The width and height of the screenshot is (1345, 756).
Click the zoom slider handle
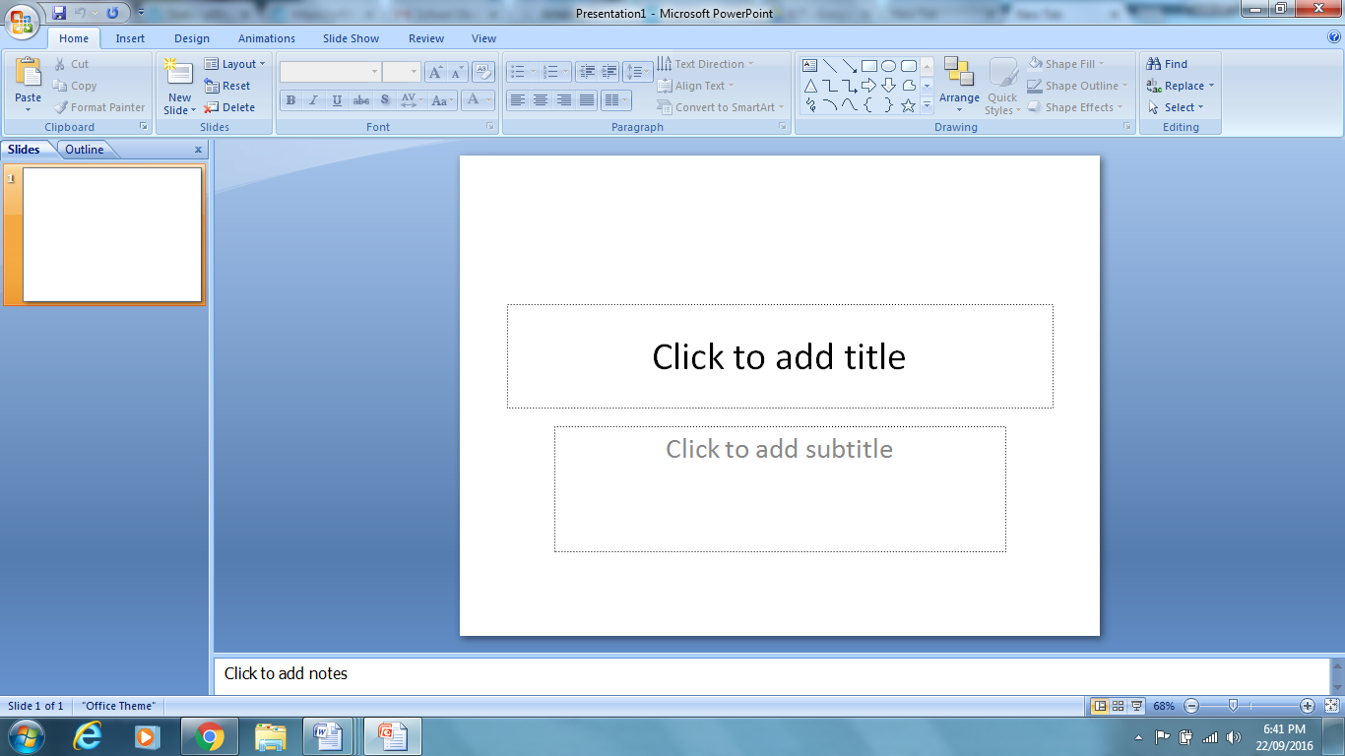(x=1233, y=706)
